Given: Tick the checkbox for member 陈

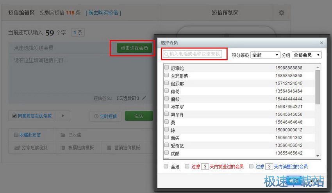Looking at the screenshot, I should [x=167, y=129].
